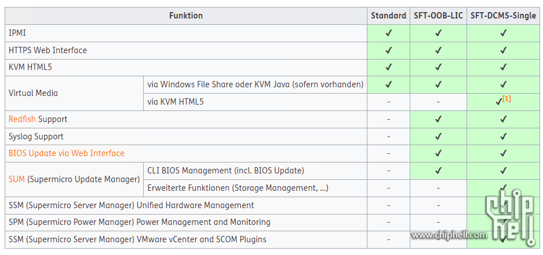
Task: Click CLI BIOS Management checkmark under SFT-OOB-LIC
Action: coord(439,171)
